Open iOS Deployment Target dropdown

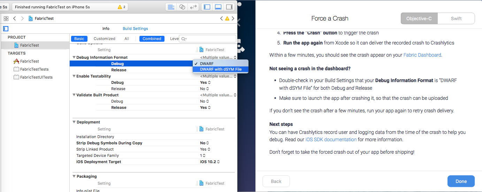(210, 162)
